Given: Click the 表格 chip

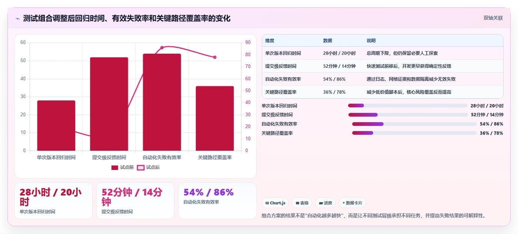Looking at the screenshot, I should click(302, 203).
